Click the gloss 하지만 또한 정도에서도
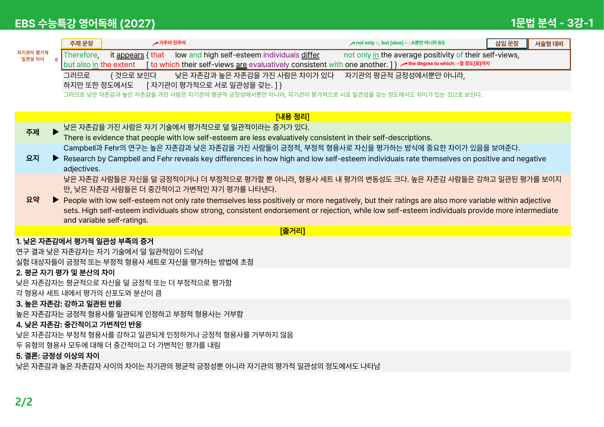The width and height of the screenshot is (604, 427). pyautogui.click(x=98, y=85)
